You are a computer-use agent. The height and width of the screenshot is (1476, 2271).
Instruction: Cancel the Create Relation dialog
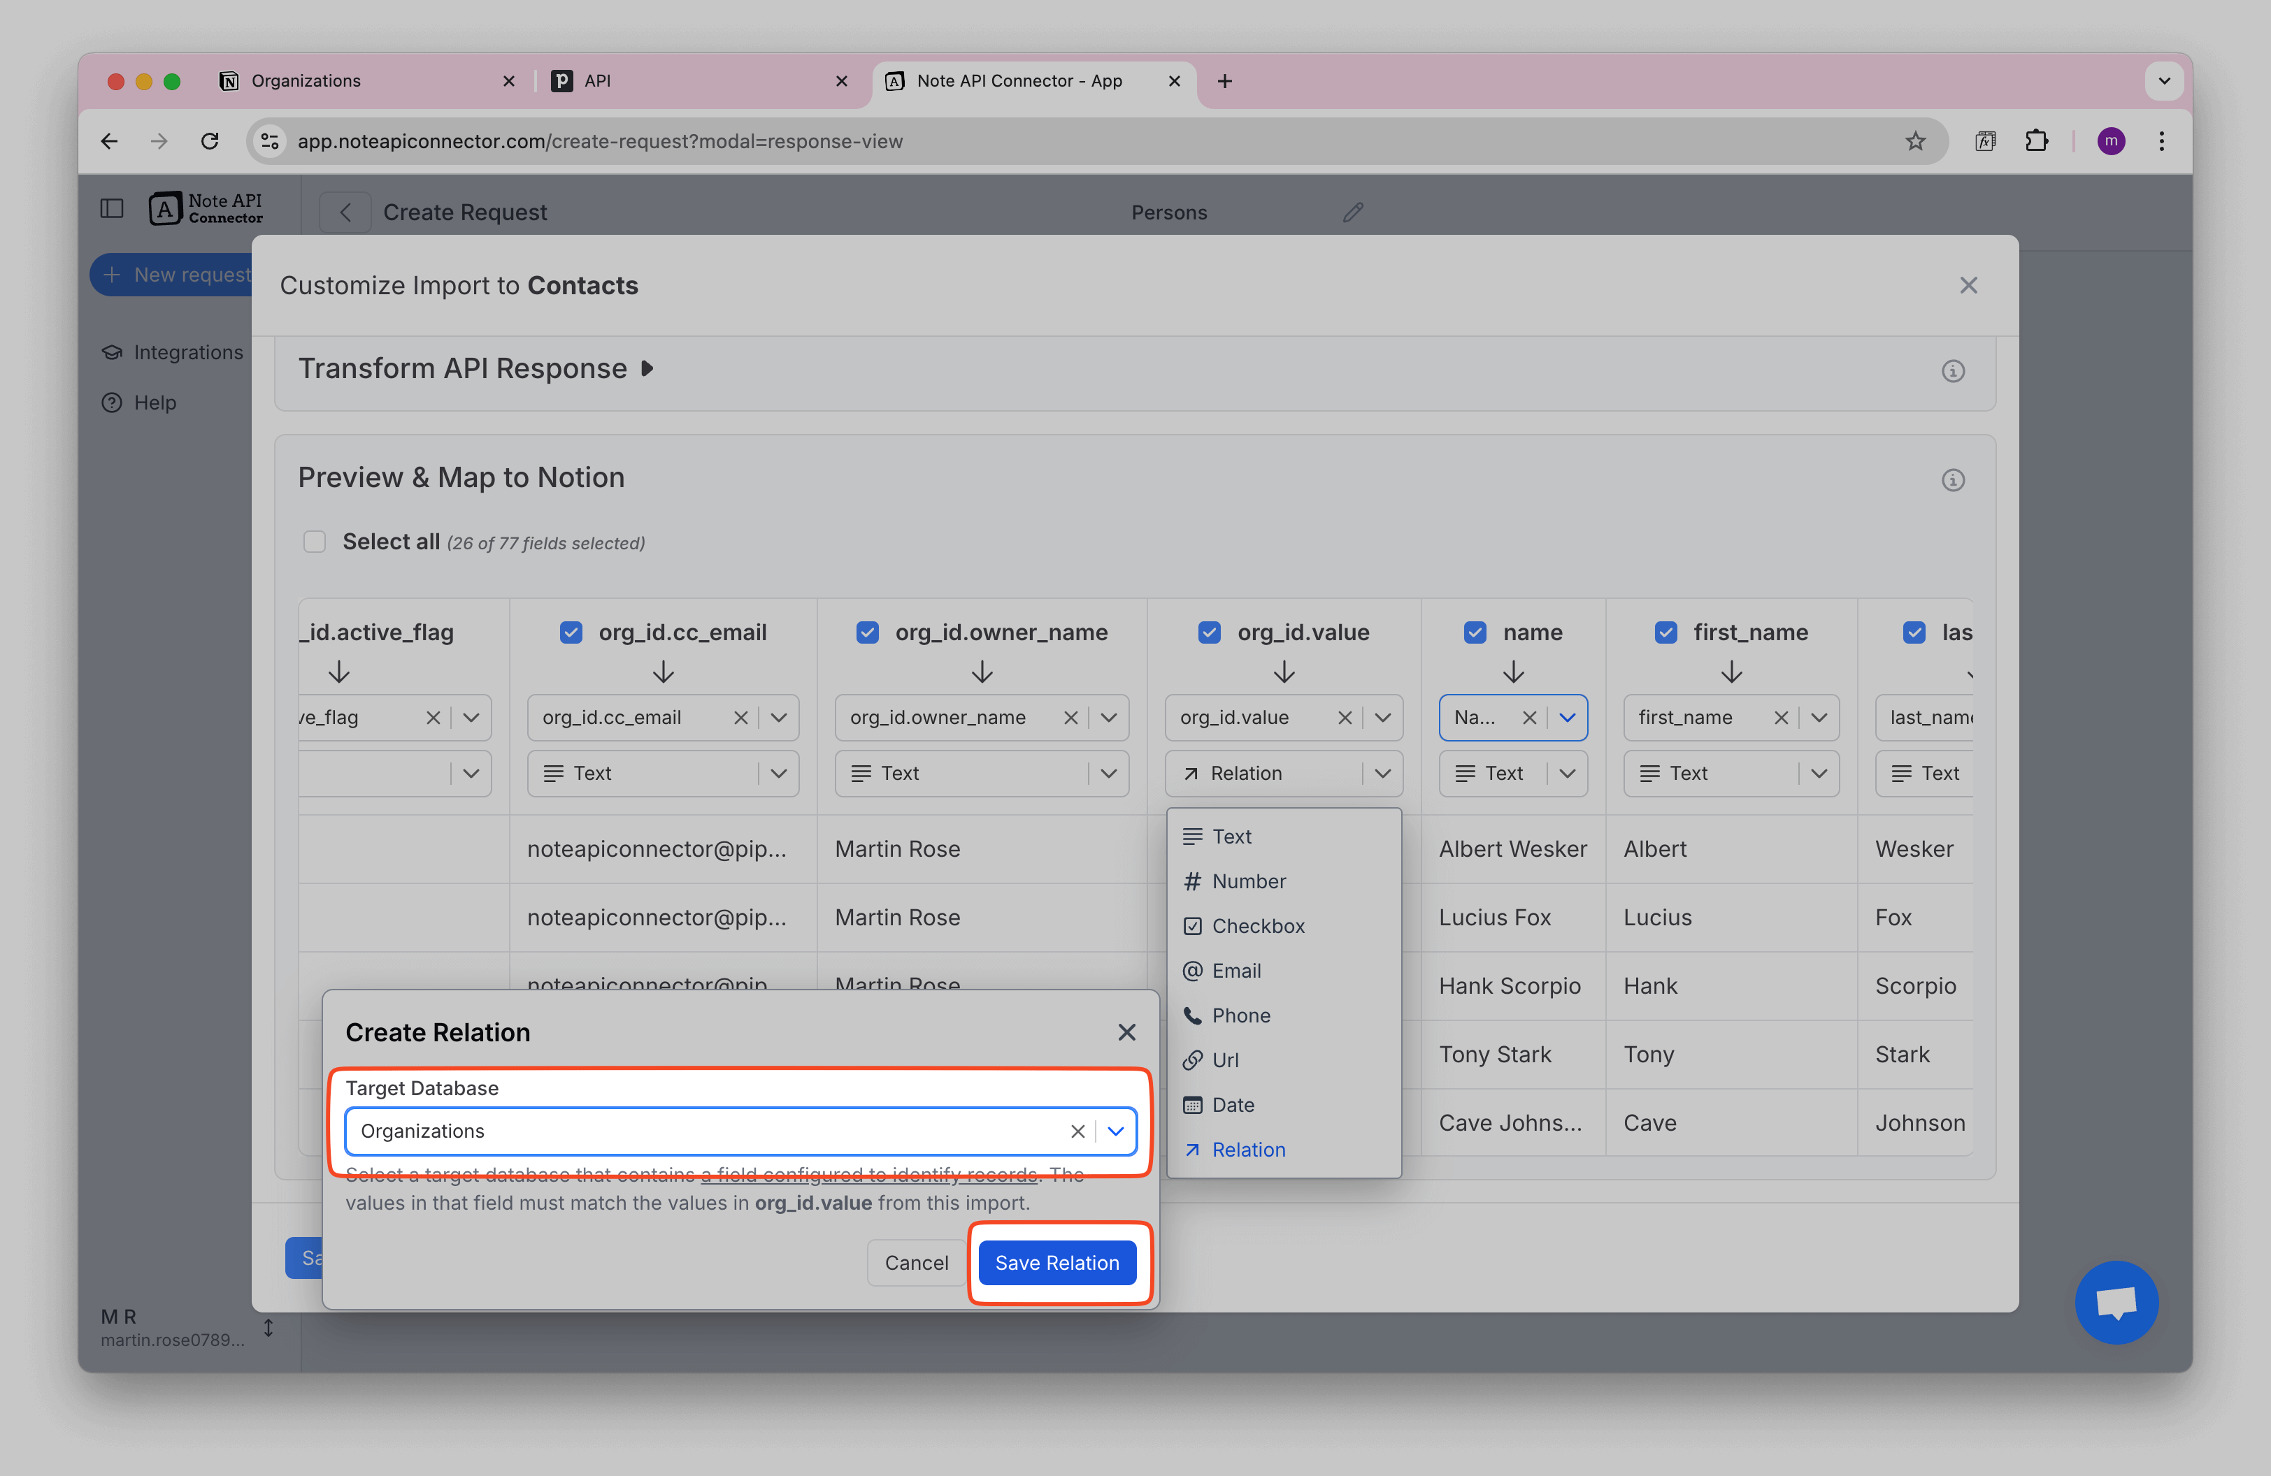[x=916, y=1262]
